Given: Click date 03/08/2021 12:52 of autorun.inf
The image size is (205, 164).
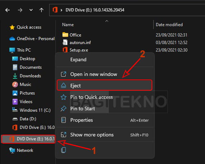Looking at the screenshot, I should [172, 43].
